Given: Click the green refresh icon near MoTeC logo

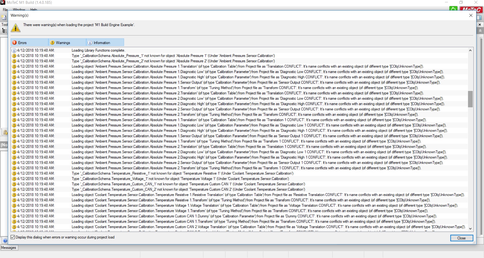Looking at the screenshot, I should 453,9.
